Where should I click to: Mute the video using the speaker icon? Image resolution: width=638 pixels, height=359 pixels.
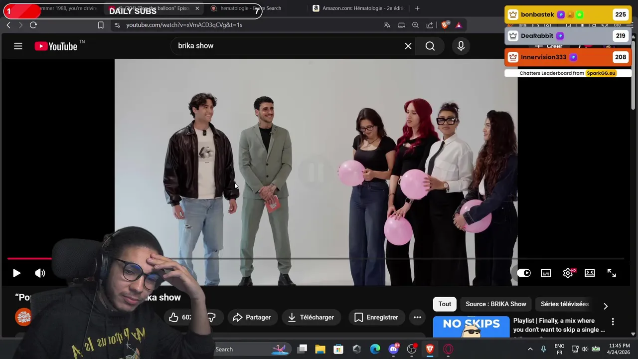coord(40,273)
